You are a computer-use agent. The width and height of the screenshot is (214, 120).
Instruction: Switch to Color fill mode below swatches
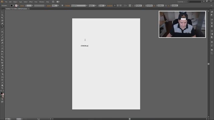coord(1,97)
